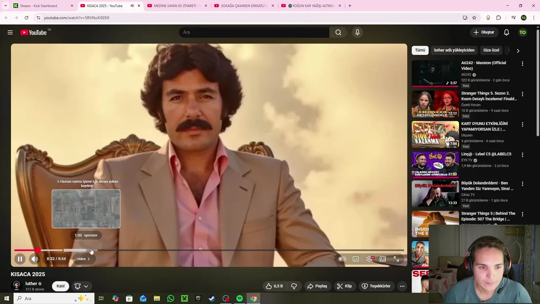This screenshot has height=304, width=540.
Task: Pause the video
Action: 20,259
